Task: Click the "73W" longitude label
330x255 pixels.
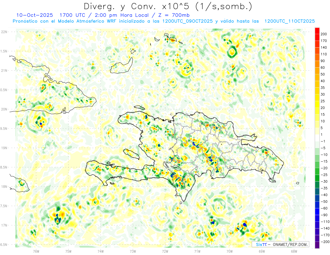Action: [133, 251]
